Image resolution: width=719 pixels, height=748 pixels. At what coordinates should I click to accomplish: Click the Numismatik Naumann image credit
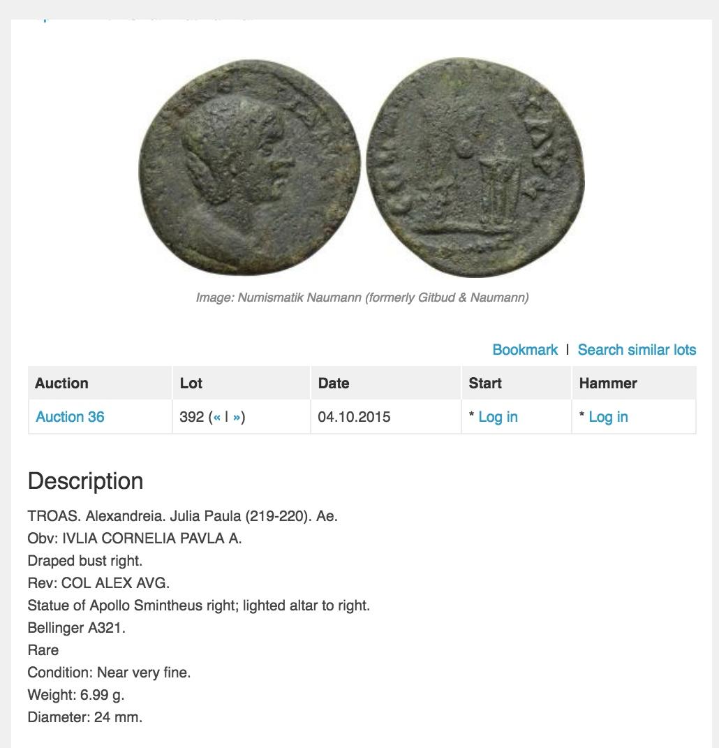click(x=362, y=298)
